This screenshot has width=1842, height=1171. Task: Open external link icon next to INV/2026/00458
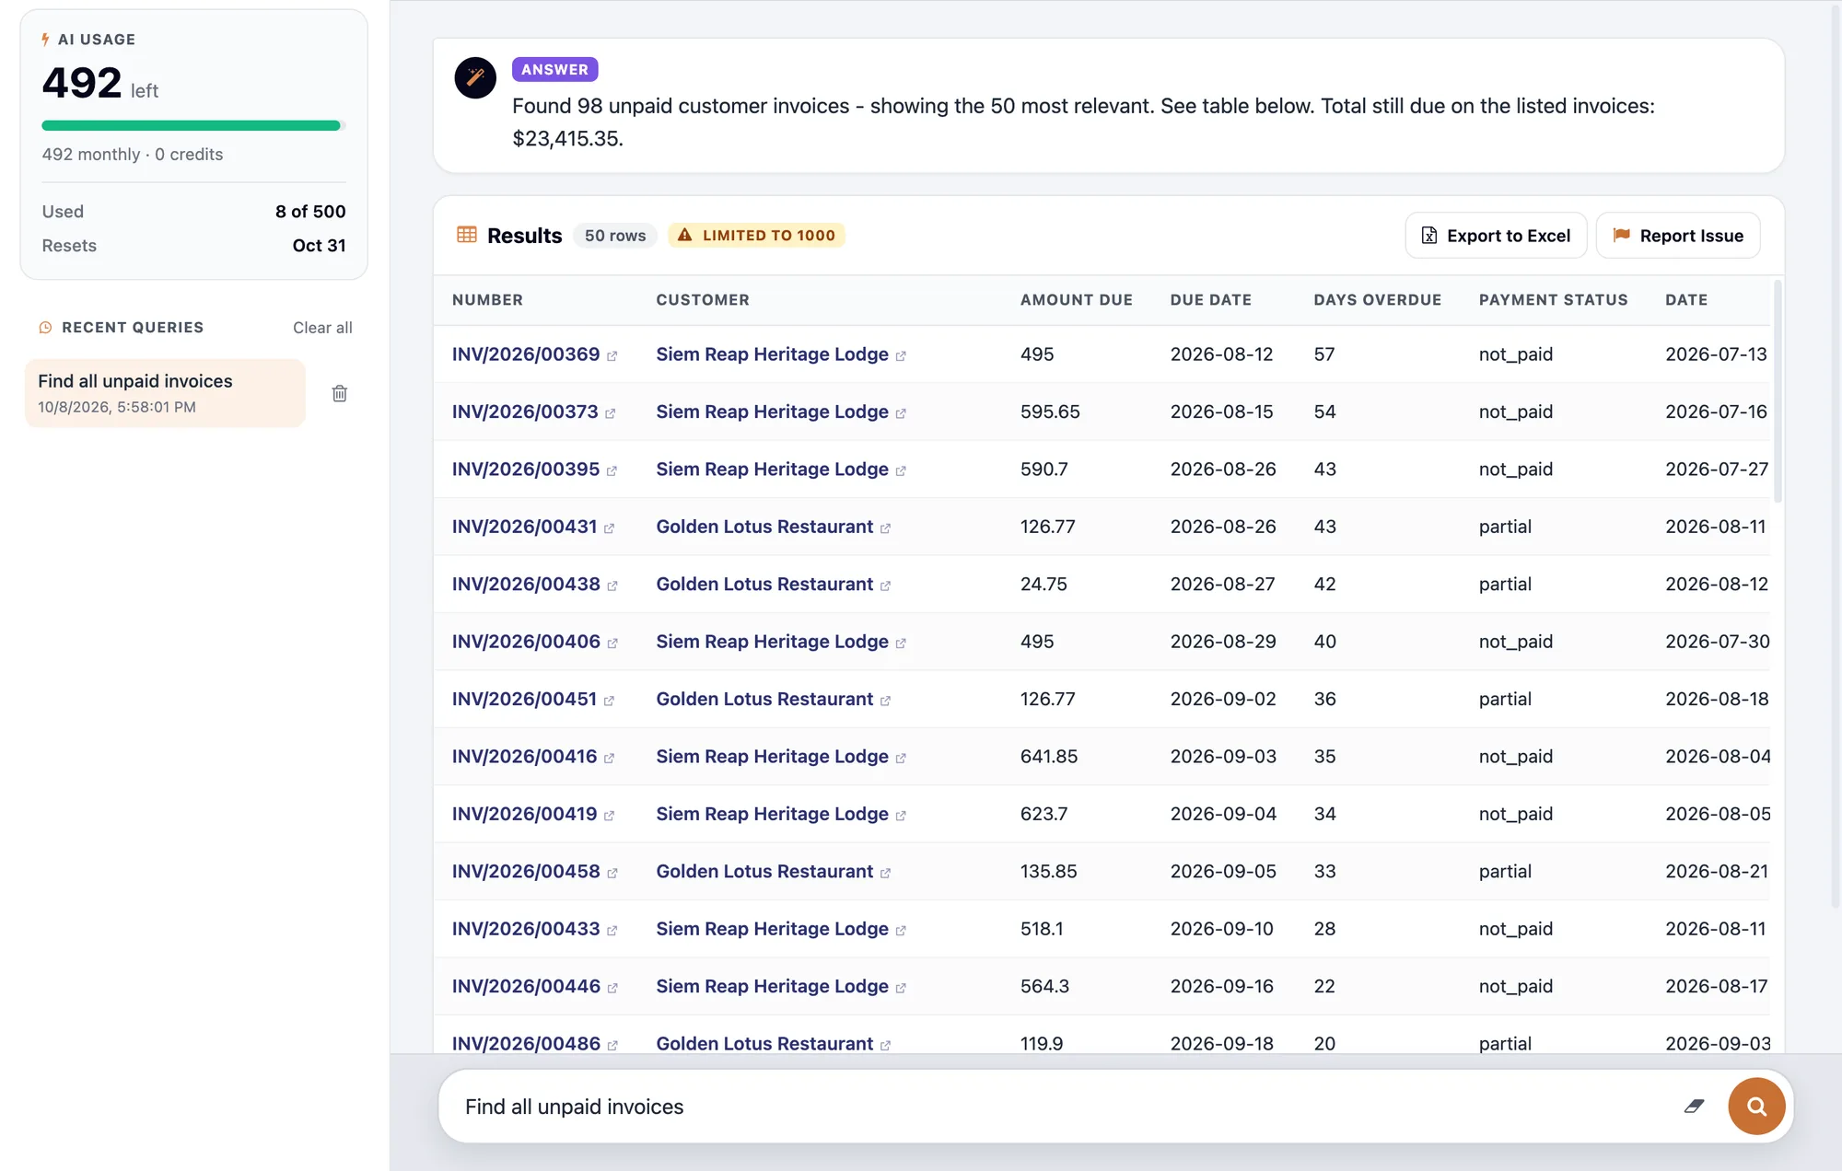click(x=612, y=874)
